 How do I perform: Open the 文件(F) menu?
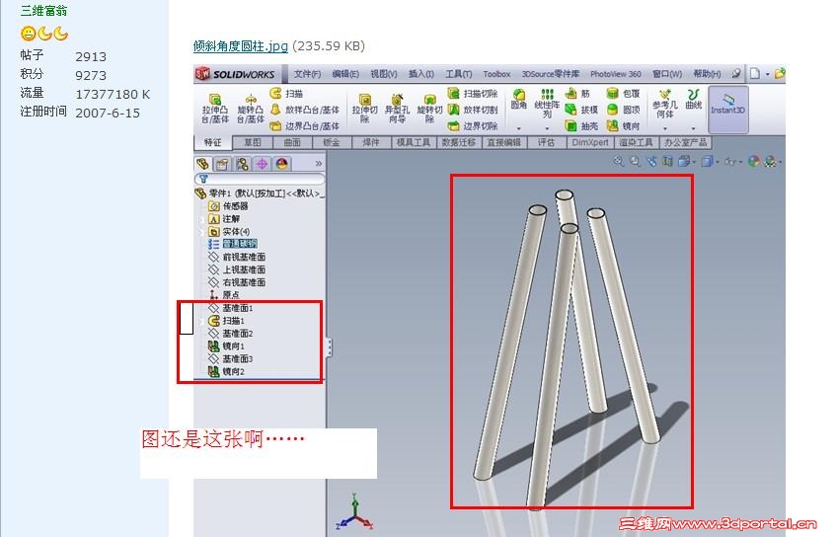307,74
